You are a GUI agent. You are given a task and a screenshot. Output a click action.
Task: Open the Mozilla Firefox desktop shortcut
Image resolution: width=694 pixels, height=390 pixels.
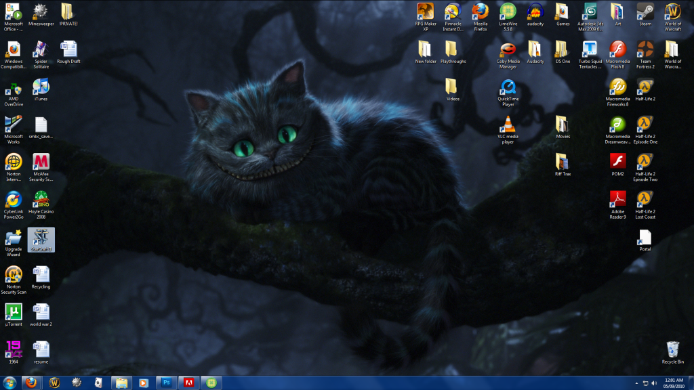pyautogui.click(x=481, y=17)
